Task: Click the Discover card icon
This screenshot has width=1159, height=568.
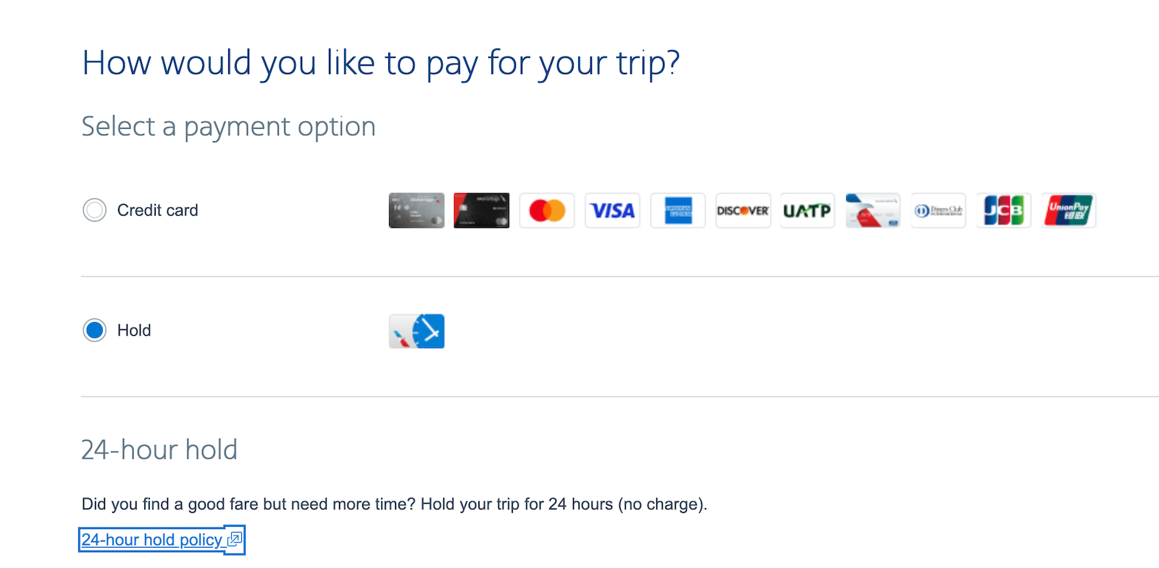Action: (742, 210)
